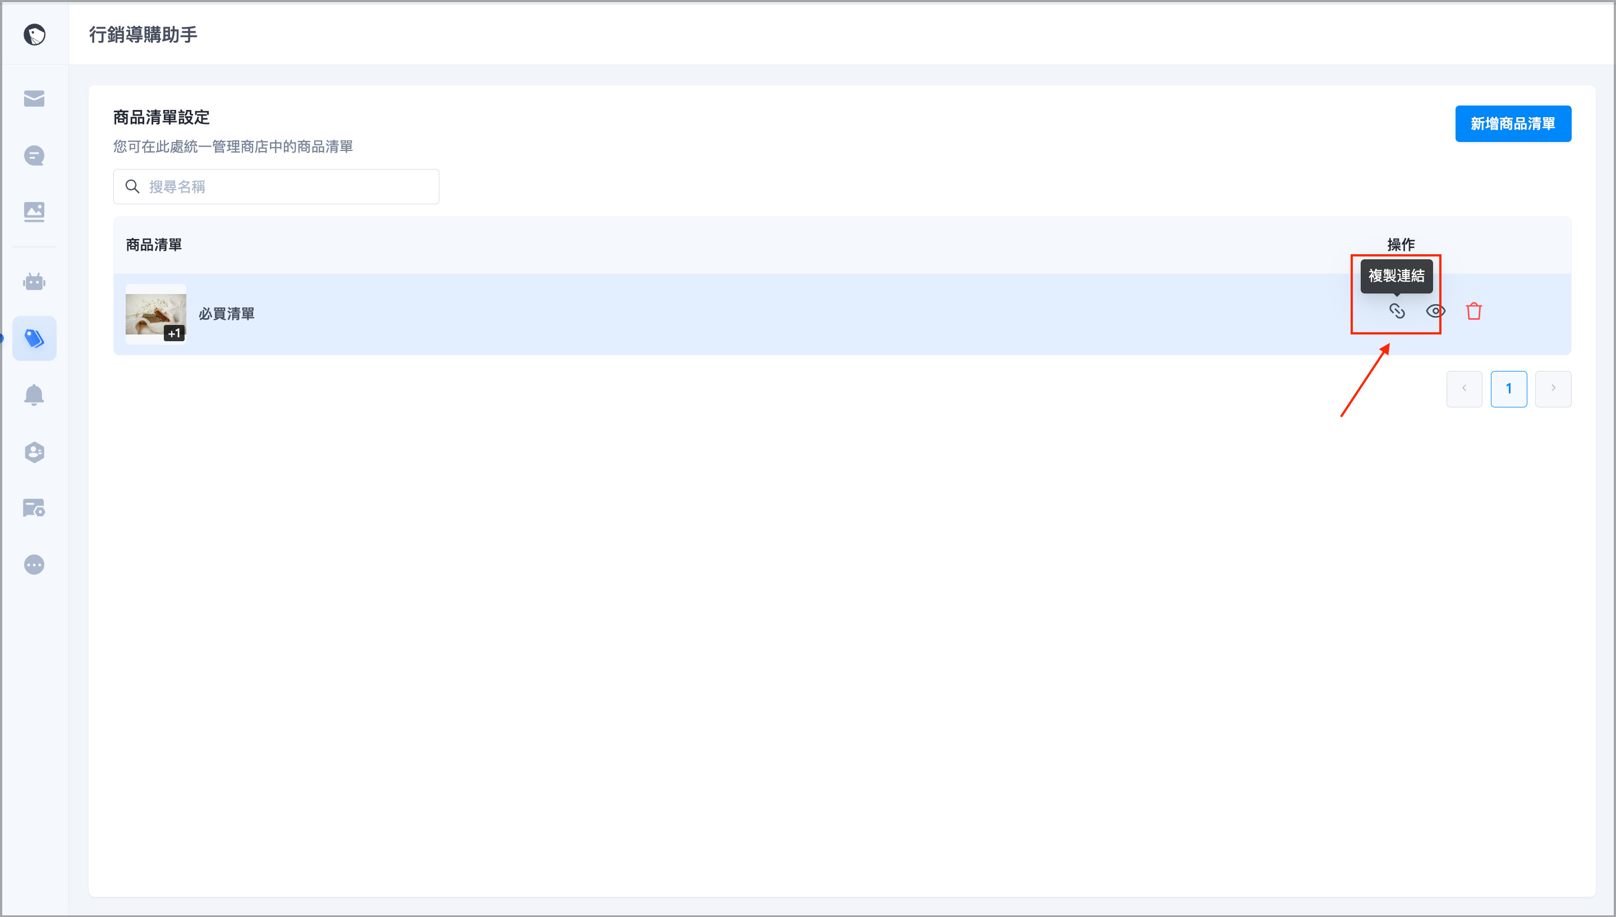This screenshot has width=1616, height=917.
Task: Focus the 搜尋名稱 search field
Action: click(x=276, y=186)
